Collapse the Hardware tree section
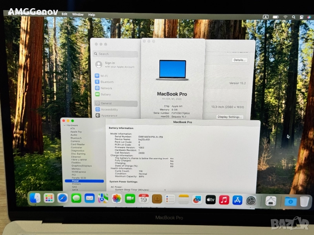Screen dimensions: 314x235 (x=65, y=125)
